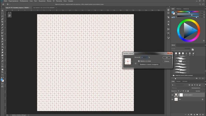Open the workspace switcher icon
206x116 pixels.
coord(203,4)
